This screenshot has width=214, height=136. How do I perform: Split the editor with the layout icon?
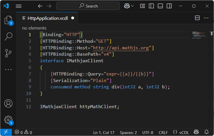[x=197, y=18]
